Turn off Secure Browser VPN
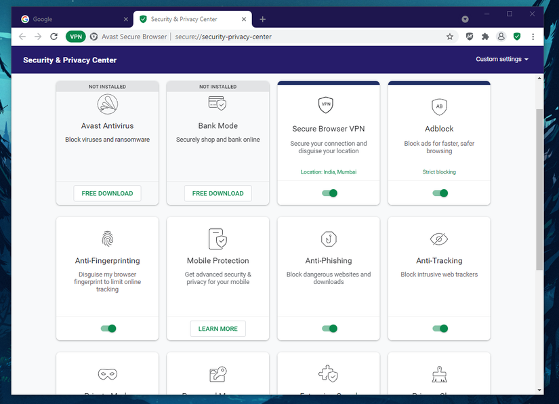The width and height of the screenshot is (559, 404). click(x=328, y=193)
